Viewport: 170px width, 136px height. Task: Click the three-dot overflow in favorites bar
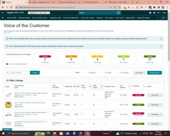(x=157, y=18)
